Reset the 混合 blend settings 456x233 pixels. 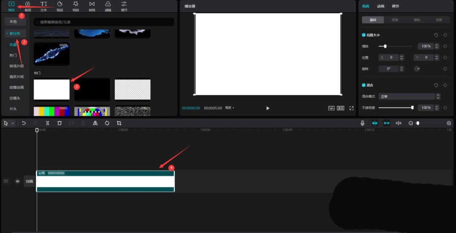436,85
